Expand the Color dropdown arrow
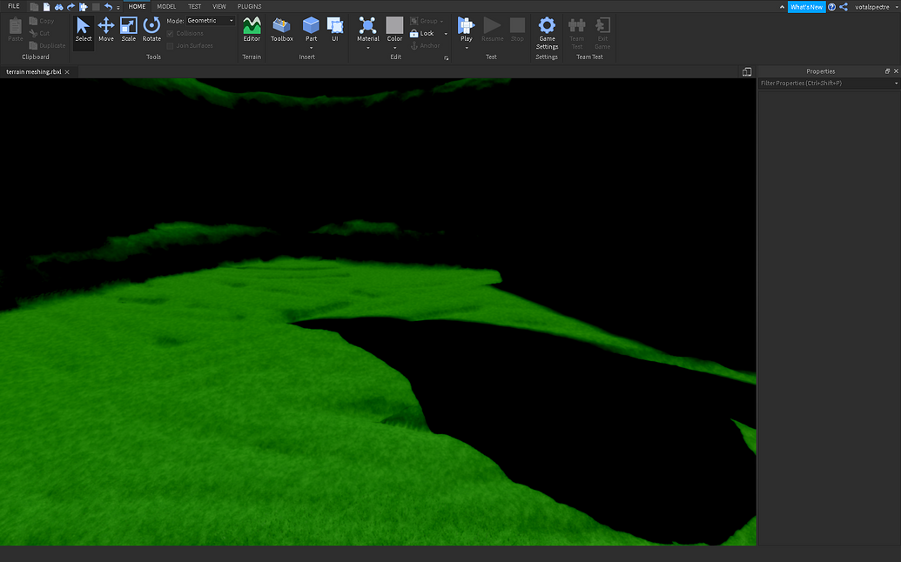The height and width of the screenshot is (562, 901). click(394, 48)
